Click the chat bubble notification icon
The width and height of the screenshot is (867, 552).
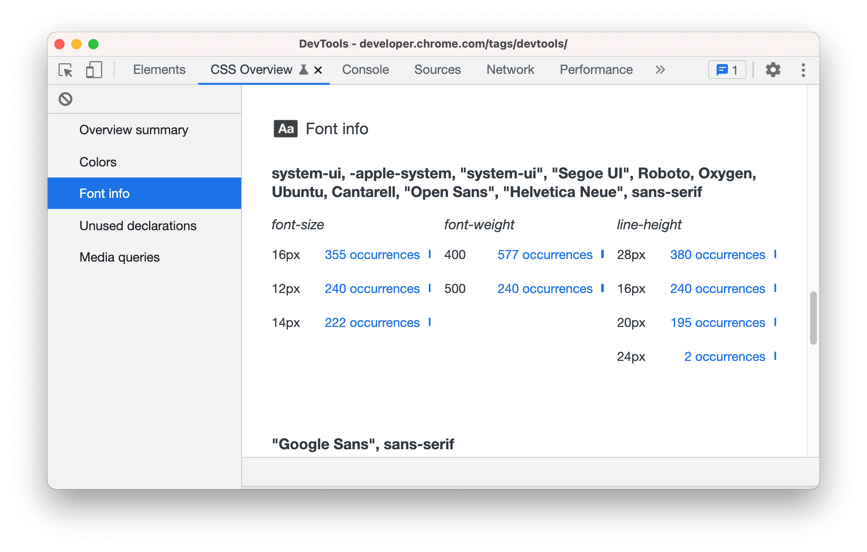(x=727, y=70)
